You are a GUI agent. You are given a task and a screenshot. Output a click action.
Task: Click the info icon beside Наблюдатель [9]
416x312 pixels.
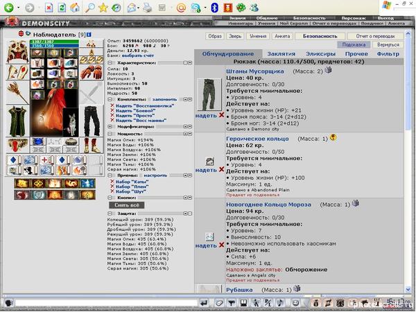[89, 35]
